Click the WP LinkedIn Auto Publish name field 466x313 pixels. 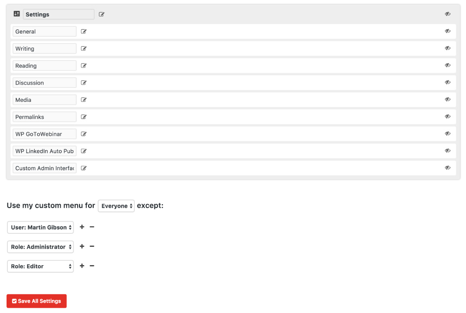pyautogui.click(x=45, y=151)
